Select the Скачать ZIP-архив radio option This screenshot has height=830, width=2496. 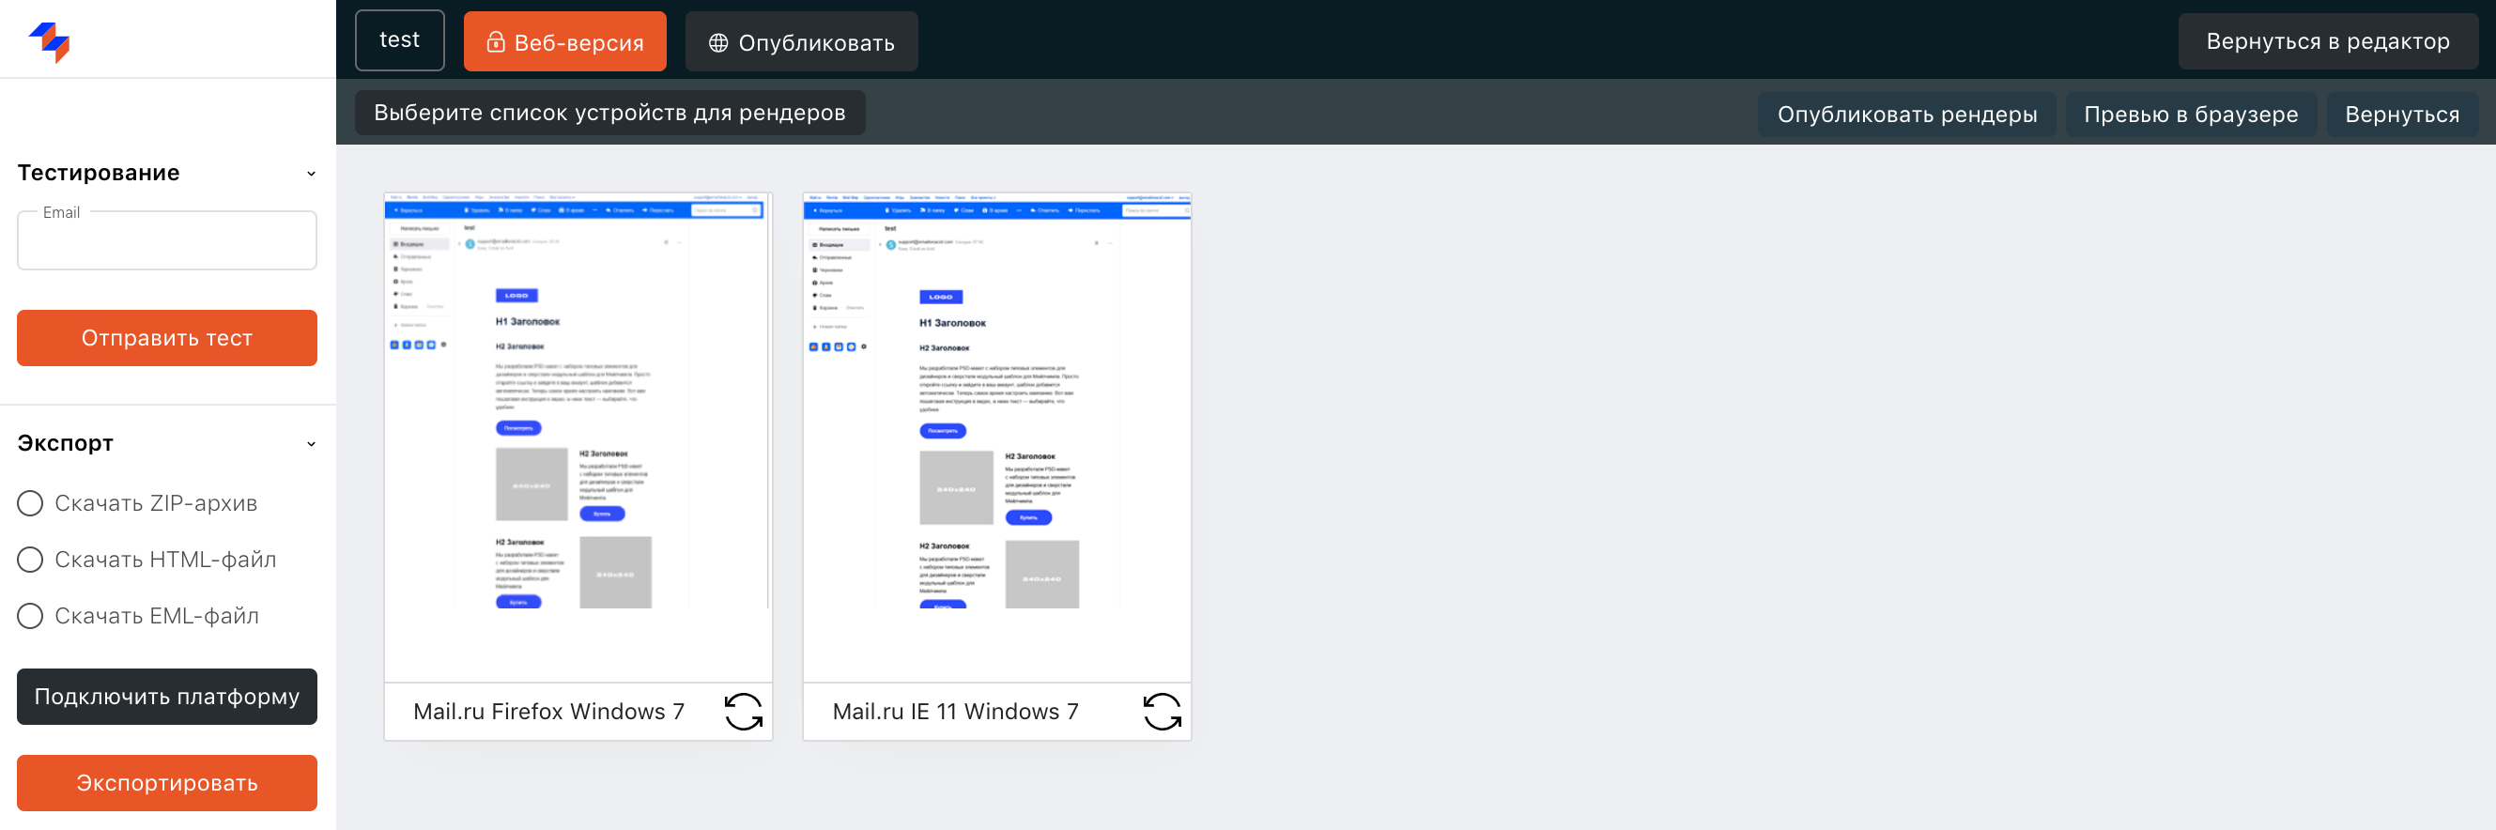30,503
